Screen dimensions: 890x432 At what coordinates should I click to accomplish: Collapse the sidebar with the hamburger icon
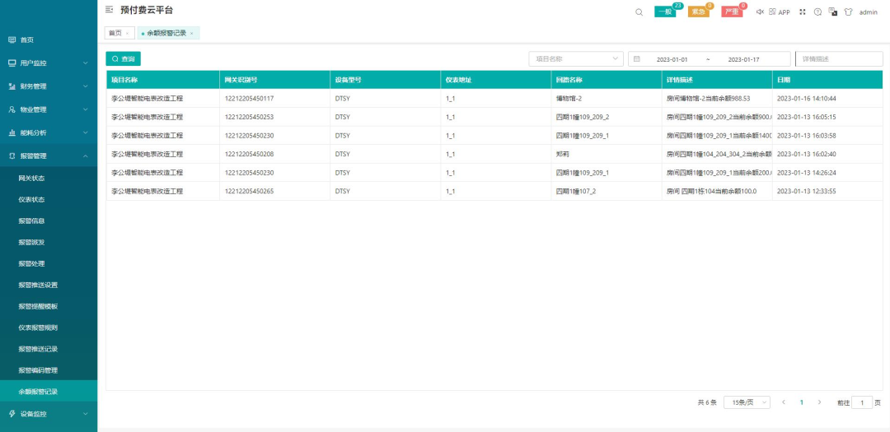point(109,10)
